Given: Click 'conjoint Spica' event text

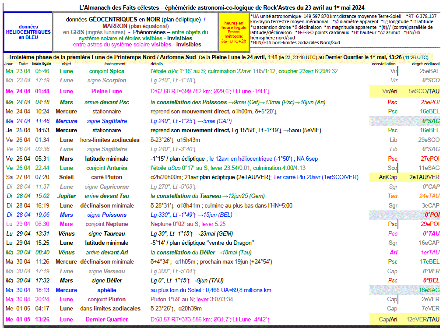Looking at the screenshot, I should pyautogui.click(x=107, y=71).
